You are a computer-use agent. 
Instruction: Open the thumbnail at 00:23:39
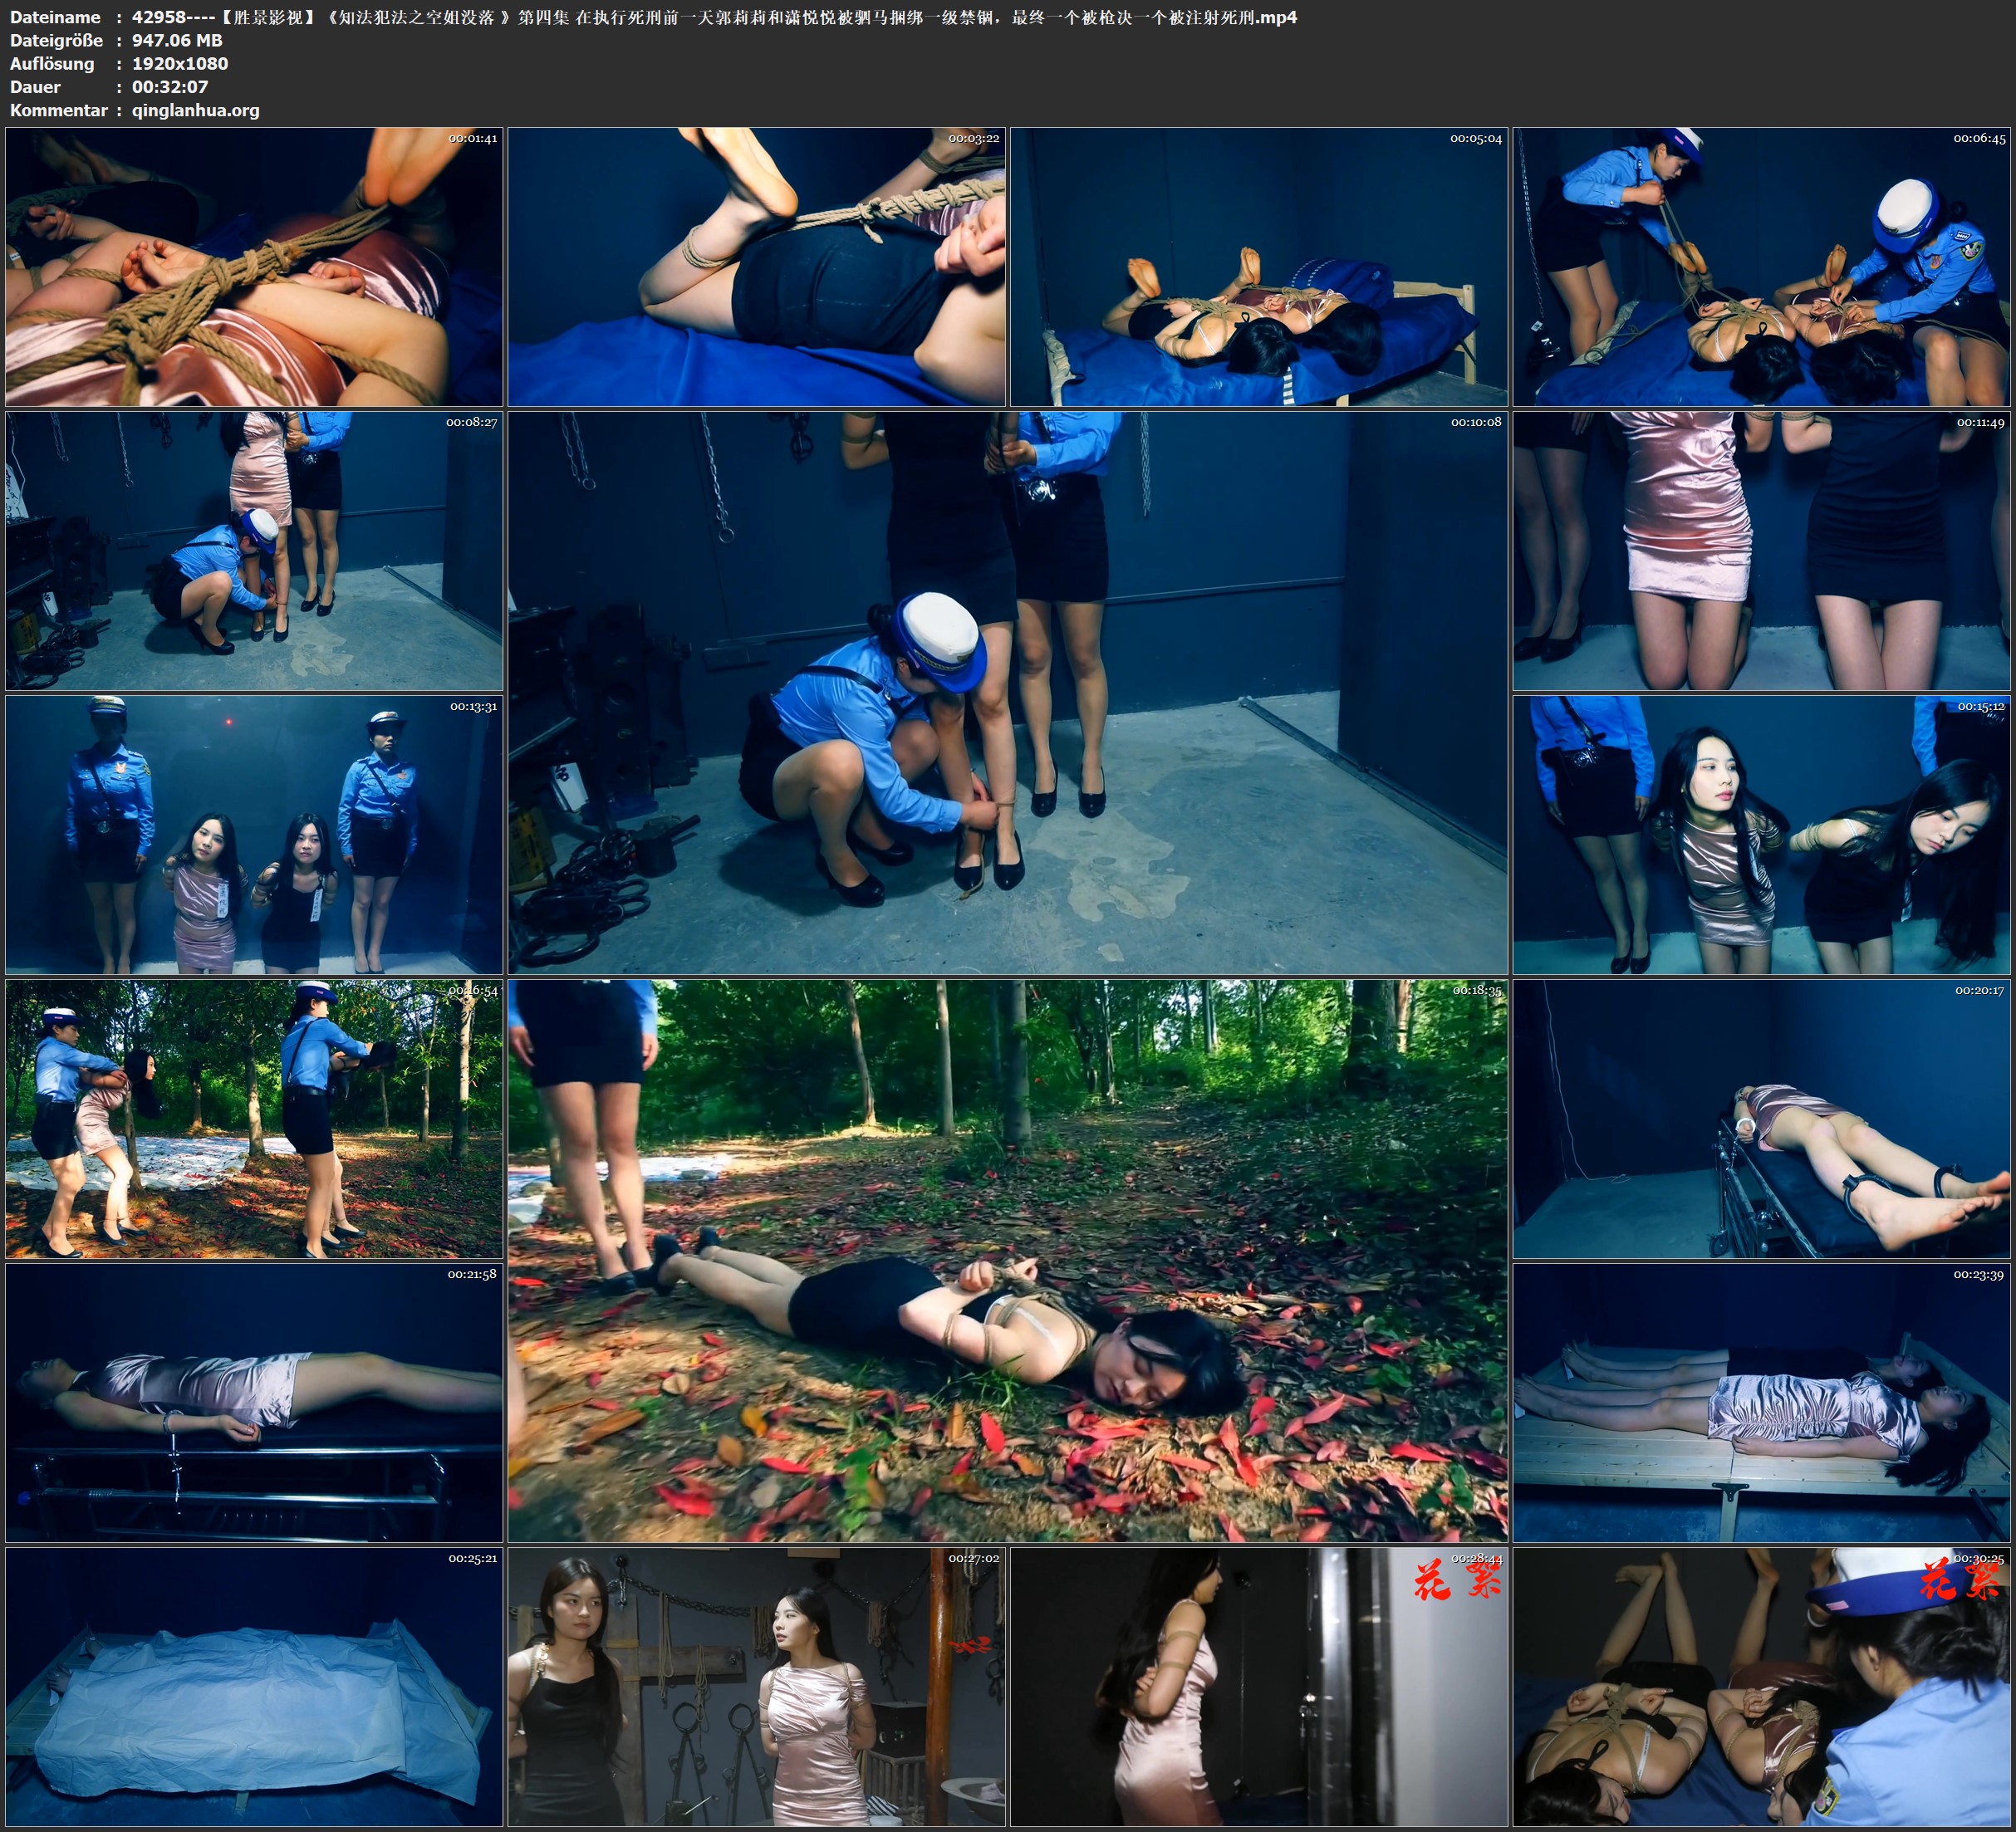(1761, 1402)
